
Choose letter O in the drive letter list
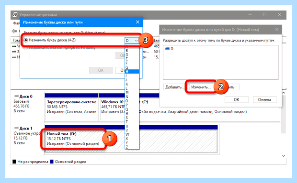click(x=132, y=101)
